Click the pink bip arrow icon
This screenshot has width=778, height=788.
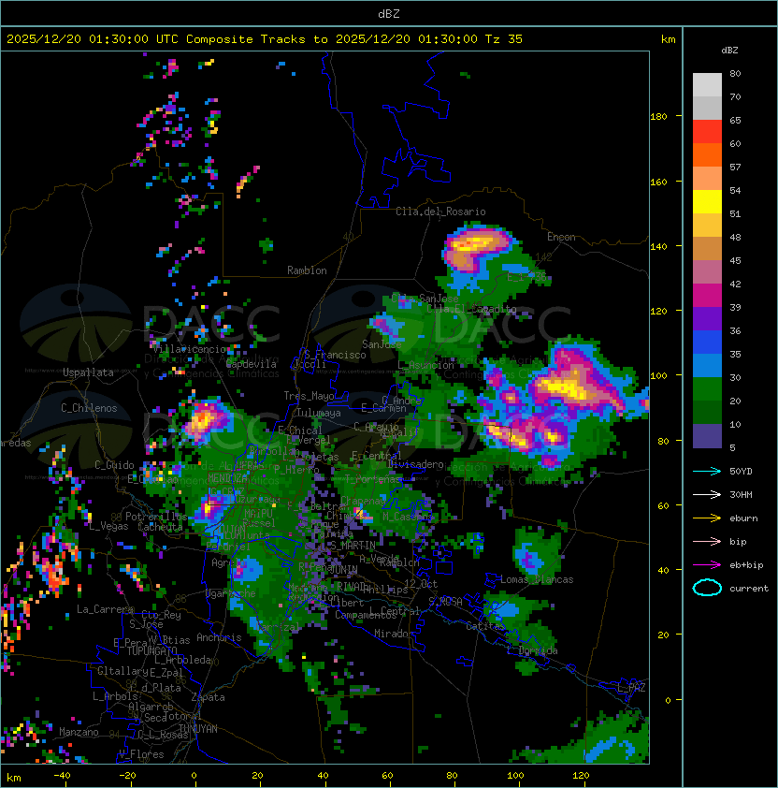coord(707,541)
